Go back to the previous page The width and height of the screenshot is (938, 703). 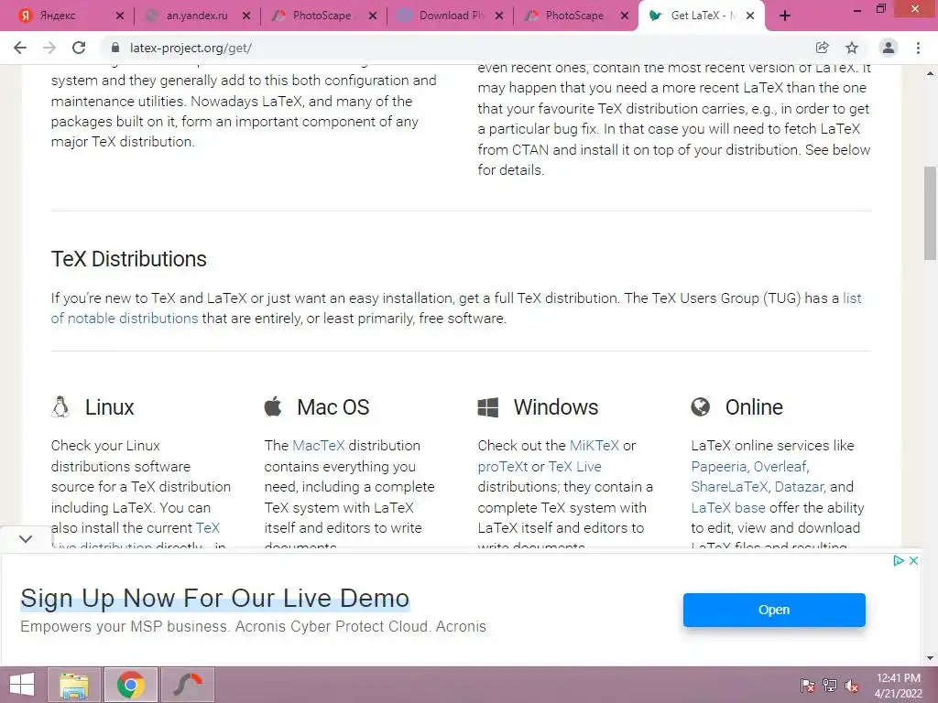[x=20, y=48]
